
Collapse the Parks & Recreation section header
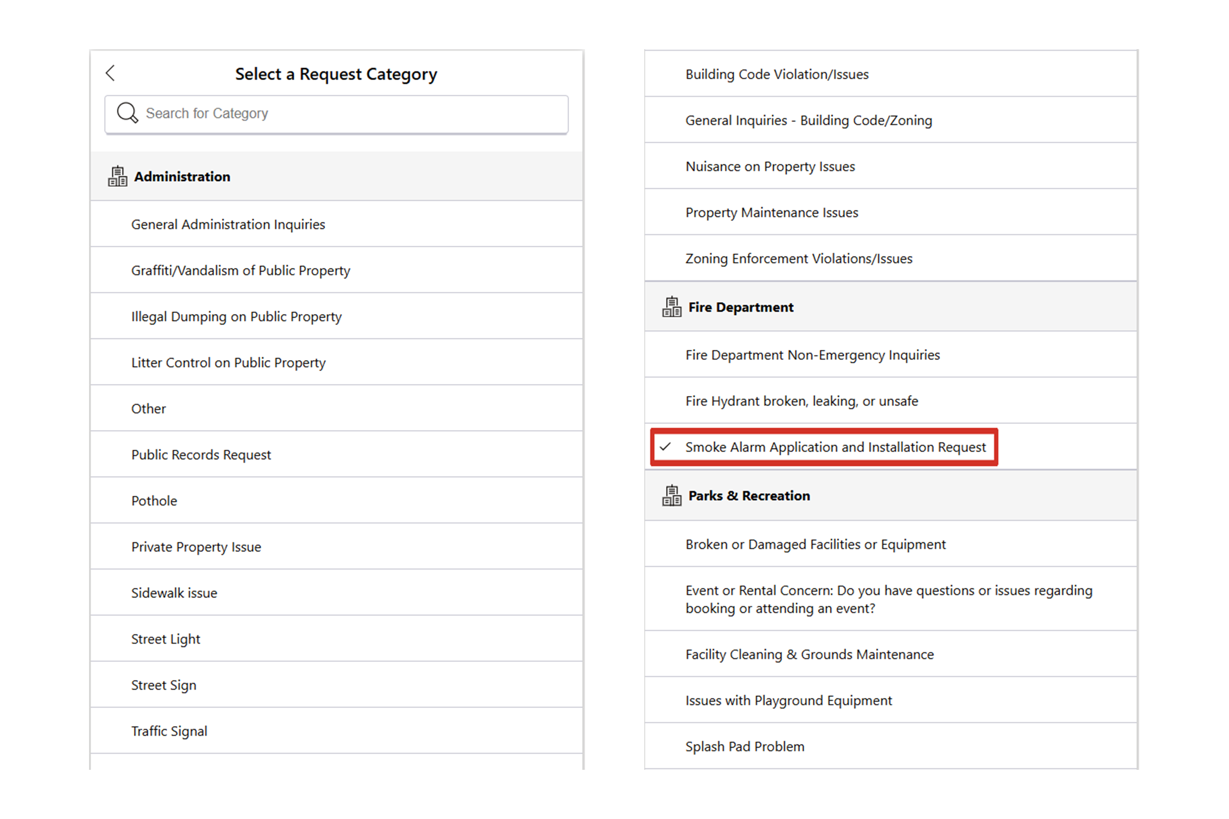point(890,496)
